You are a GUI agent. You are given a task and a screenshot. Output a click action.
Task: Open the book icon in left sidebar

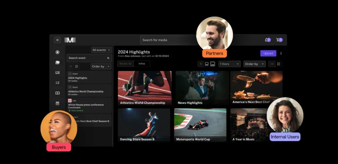coord(57,93)
